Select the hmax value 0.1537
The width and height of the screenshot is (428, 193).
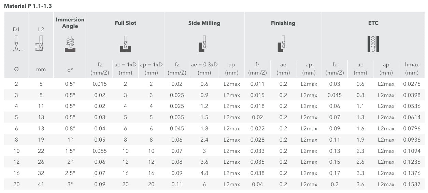tap(412, 184)
